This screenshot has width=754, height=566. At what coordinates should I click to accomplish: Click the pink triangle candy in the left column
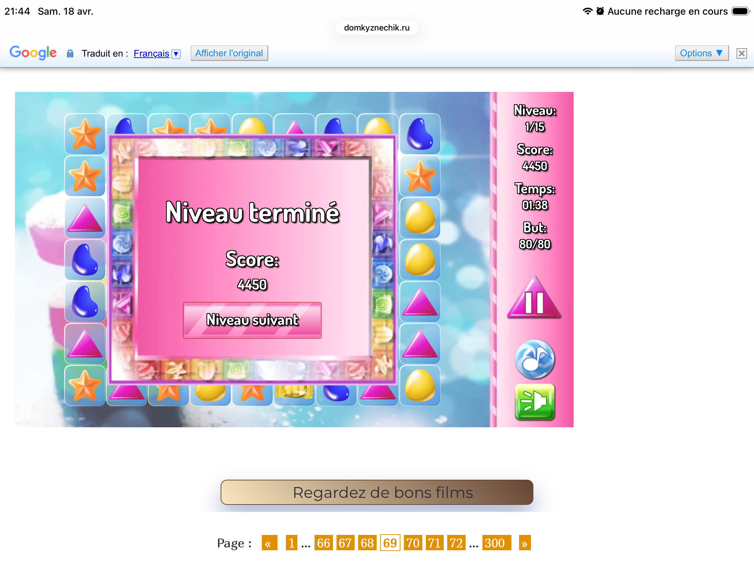click(85, 219)
